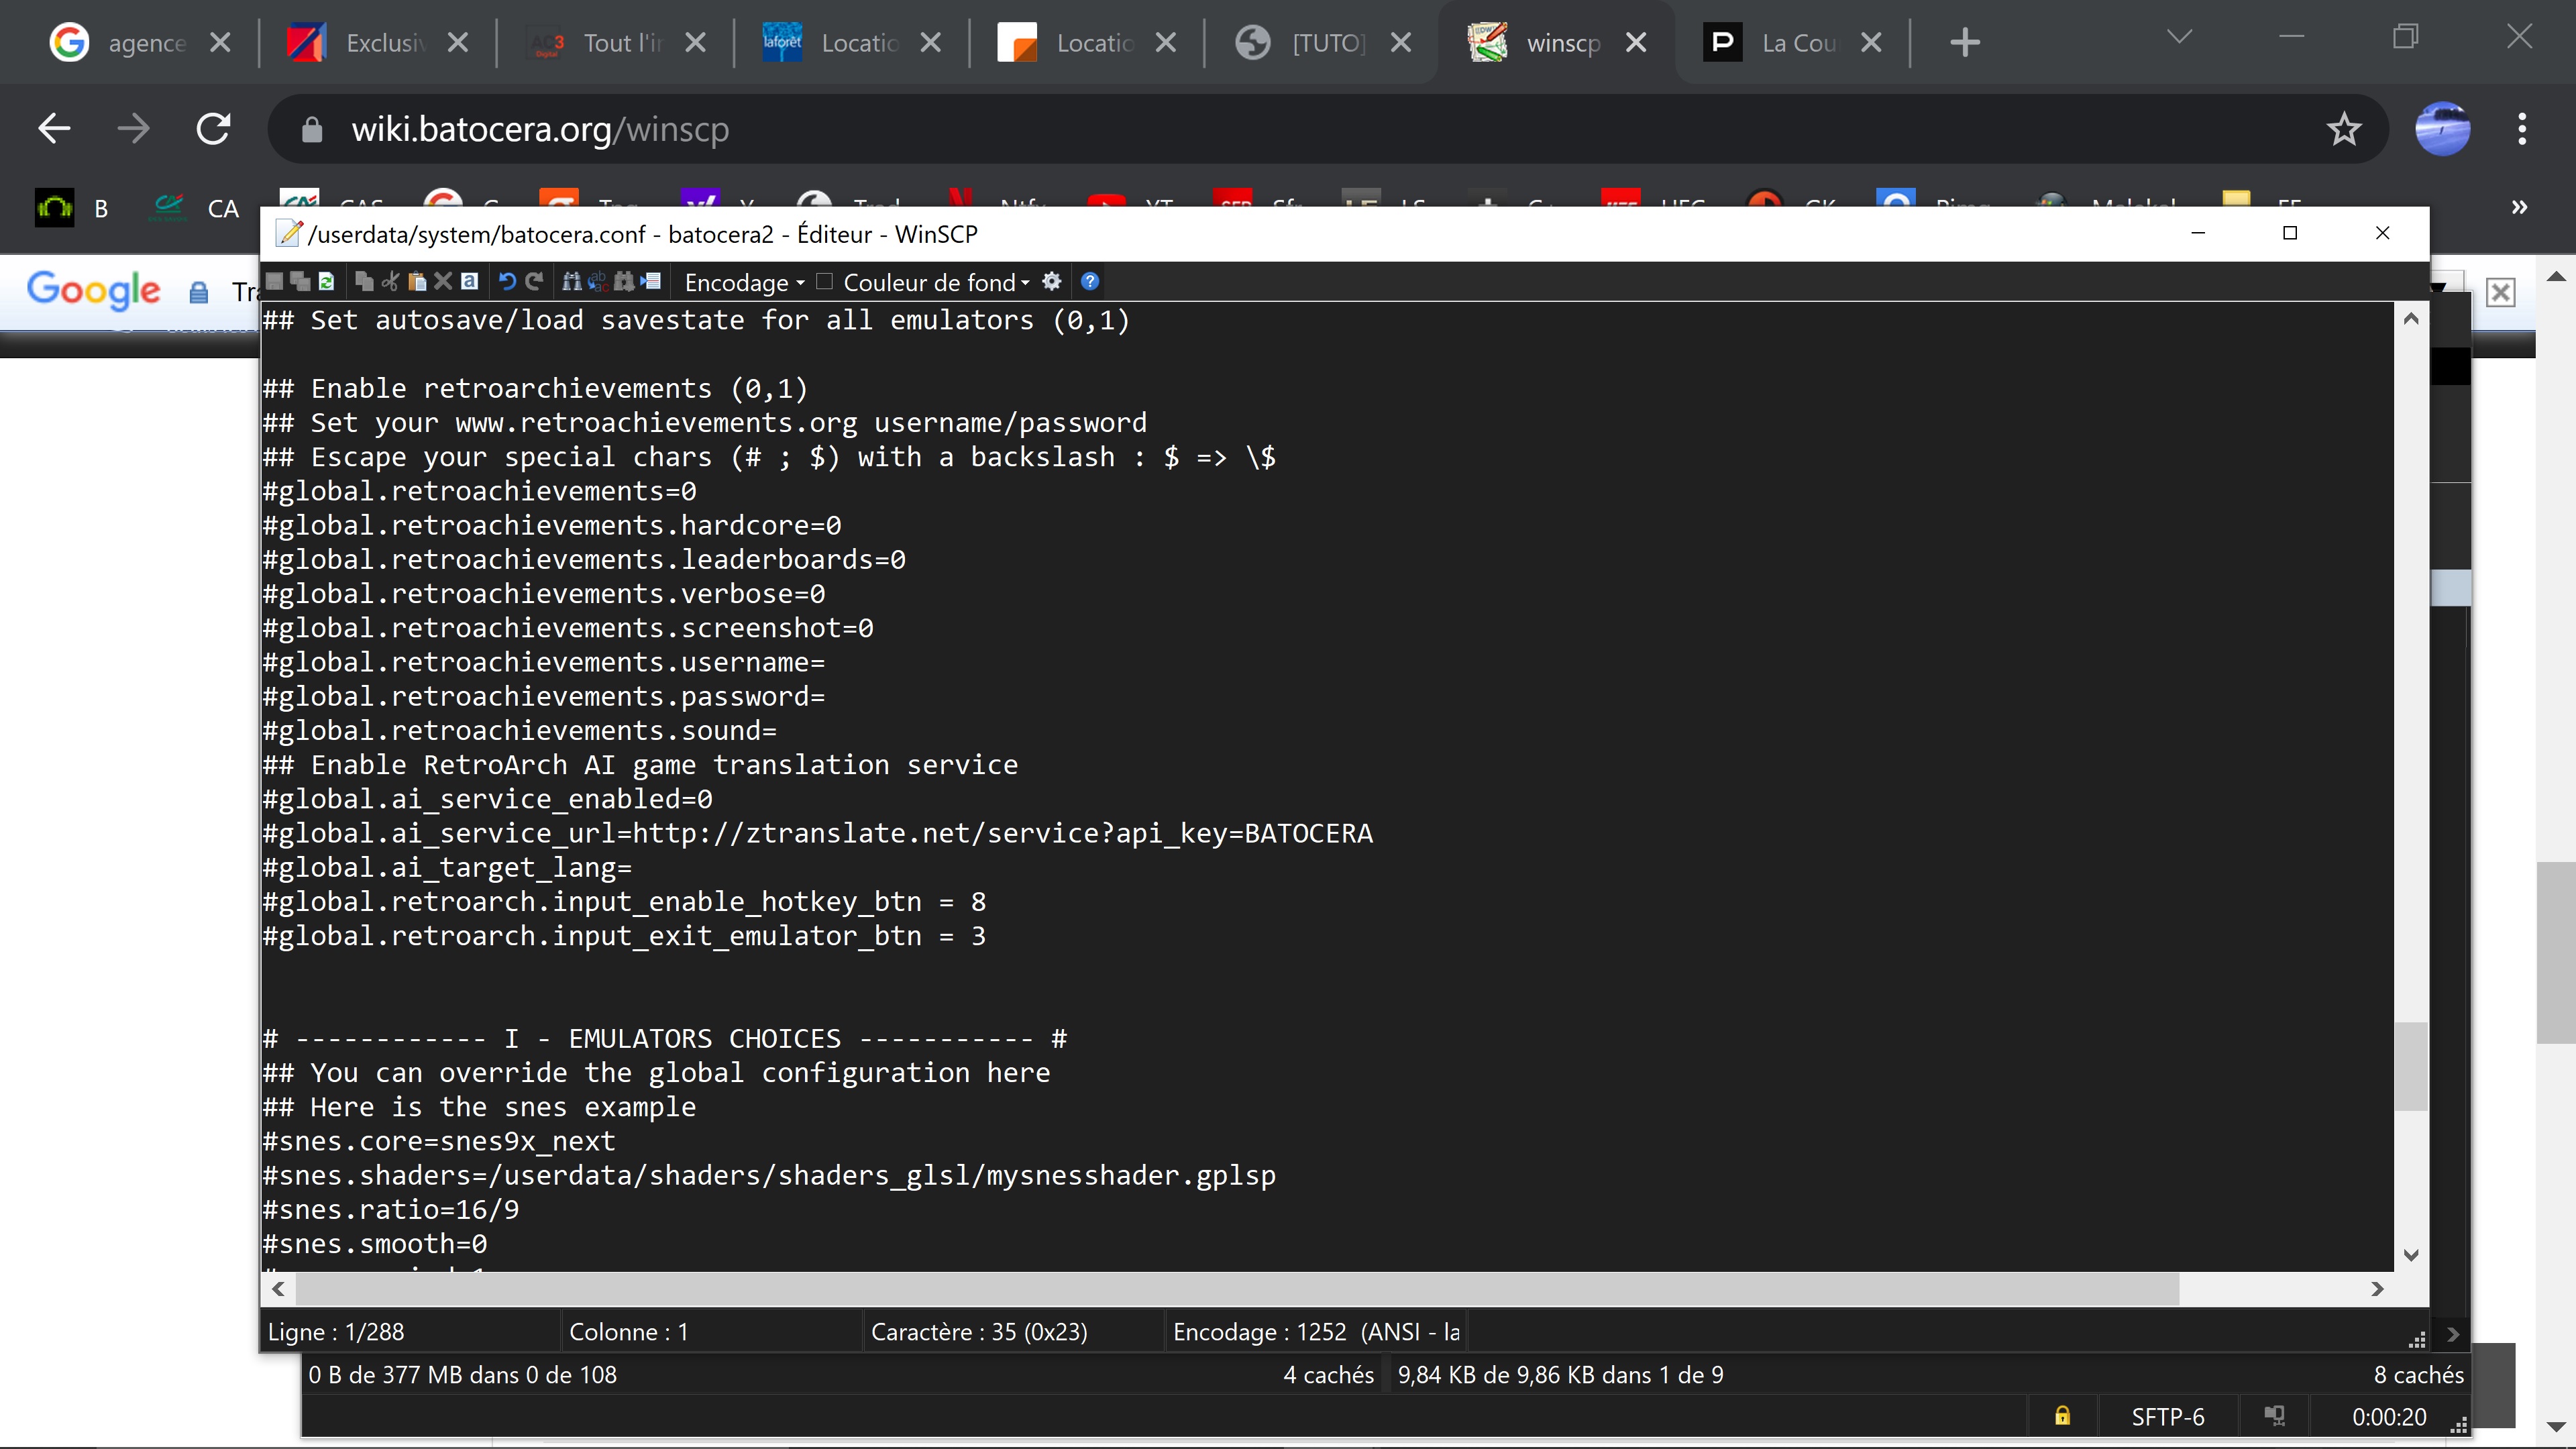The image size is (2576, 1449).
Task: Click the Go to line number icon
Action: pos(651,282)
